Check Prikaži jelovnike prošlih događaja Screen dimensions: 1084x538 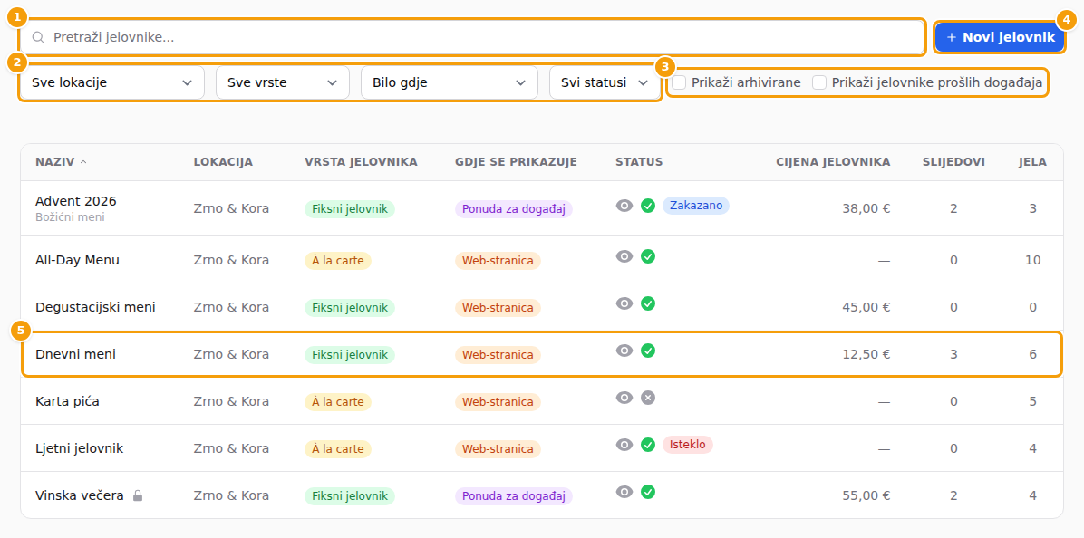(819, 83)
